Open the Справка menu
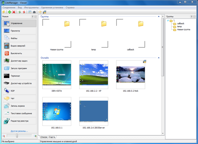Image resolution: width=198 pixels, height=144 pixels. [70, 8]
